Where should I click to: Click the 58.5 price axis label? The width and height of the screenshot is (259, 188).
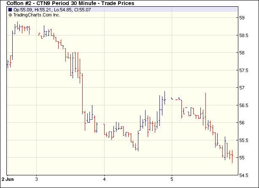coord(243,35)
